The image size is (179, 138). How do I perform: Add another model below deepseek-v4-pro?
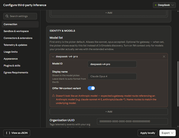[x=109, y=112]
